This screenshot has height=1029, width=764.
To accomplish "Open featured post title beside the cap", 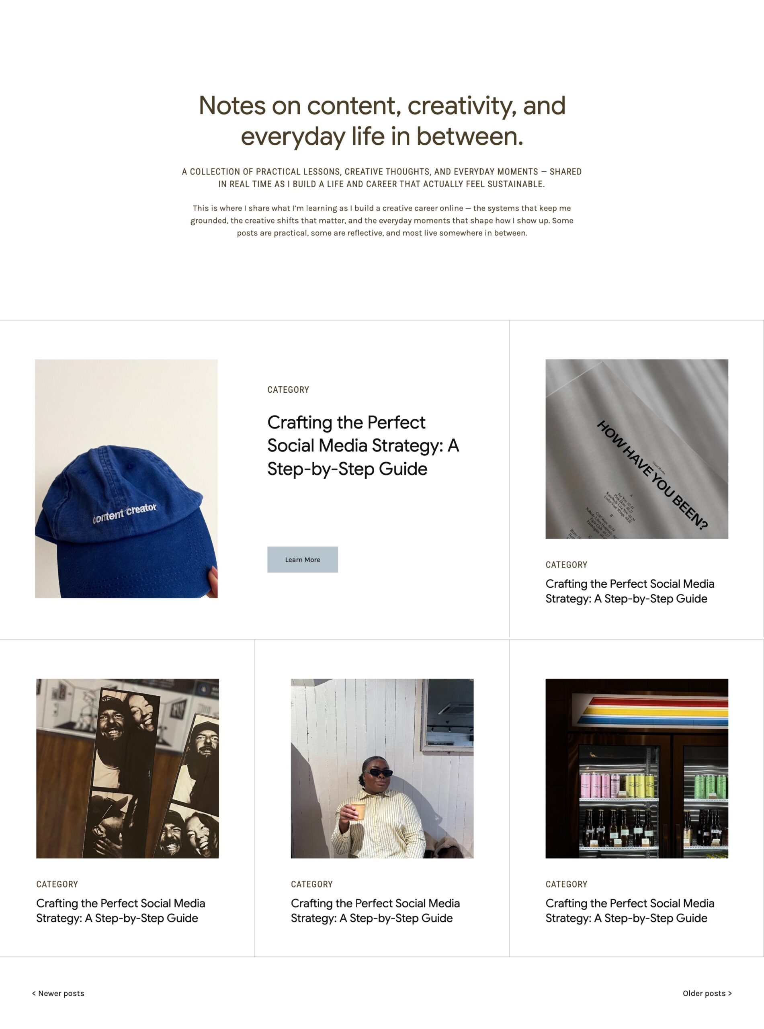I will [x=363, y=445].
